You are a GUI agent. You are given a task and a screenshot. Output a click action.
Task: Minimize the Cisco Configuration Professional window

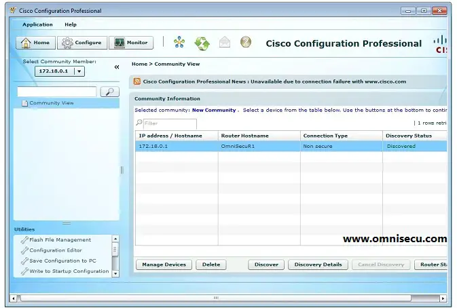(x=408, y=11)
